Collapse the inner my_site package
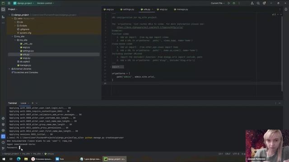 [15, 40]
